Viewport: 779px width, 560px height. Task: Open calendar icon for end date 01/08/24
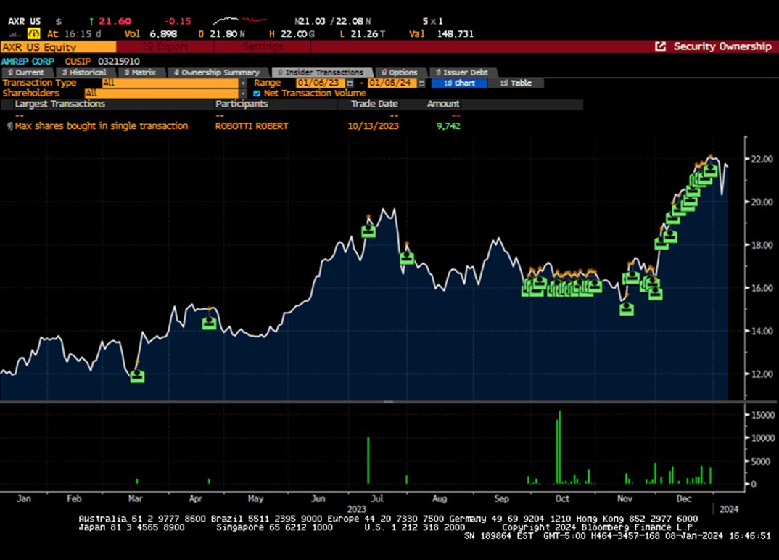point(422,83)
